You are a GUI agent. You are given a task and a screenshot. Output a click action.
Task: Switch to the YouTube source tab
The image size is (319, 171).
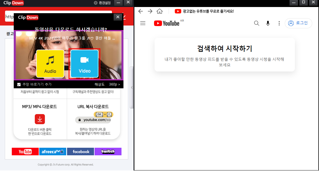[25, 151]
